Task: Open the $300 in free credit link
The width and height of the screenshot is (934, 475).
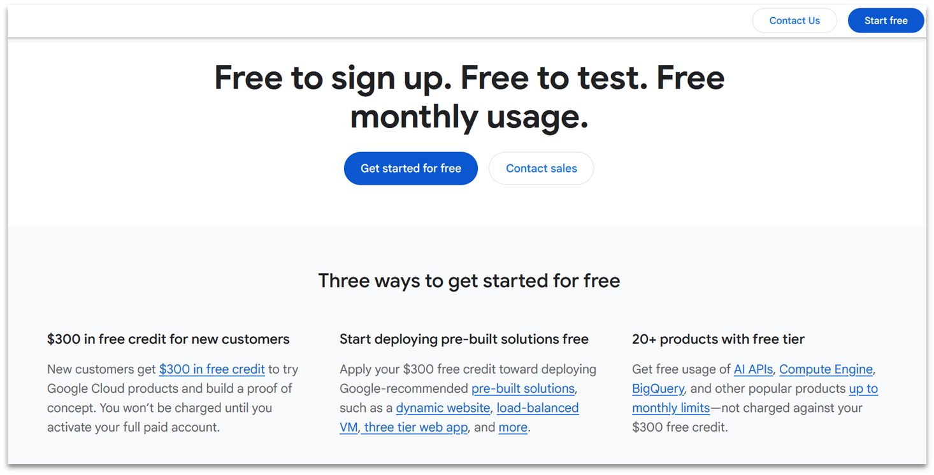Action: 212,369
